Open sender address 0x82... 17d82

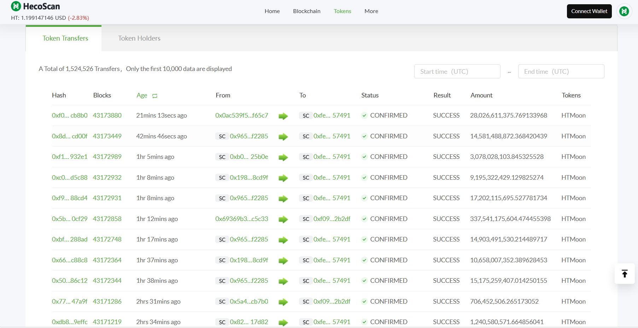[x=249, y=322]
